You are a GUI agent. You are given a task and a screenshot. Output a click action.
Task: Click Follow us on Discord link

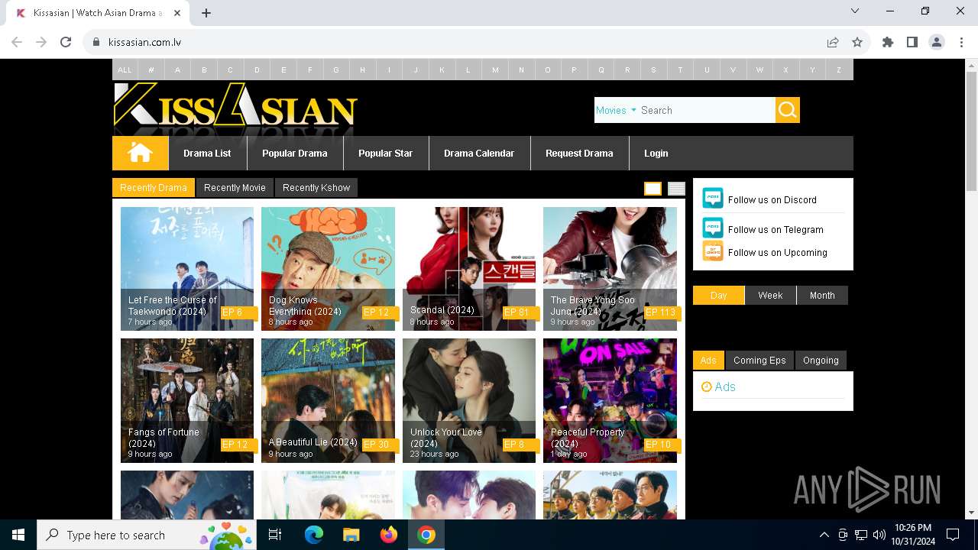point(772,199)
